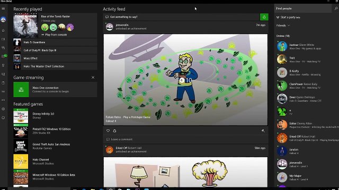Select Call of Duty: Black Ops III
Viewport: 339px width, 190px height.
point(55,50)
